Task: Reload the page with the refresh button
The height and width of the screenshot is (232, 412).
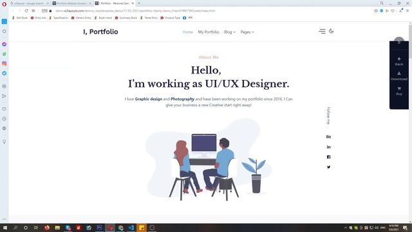Action: click(26, 11)
